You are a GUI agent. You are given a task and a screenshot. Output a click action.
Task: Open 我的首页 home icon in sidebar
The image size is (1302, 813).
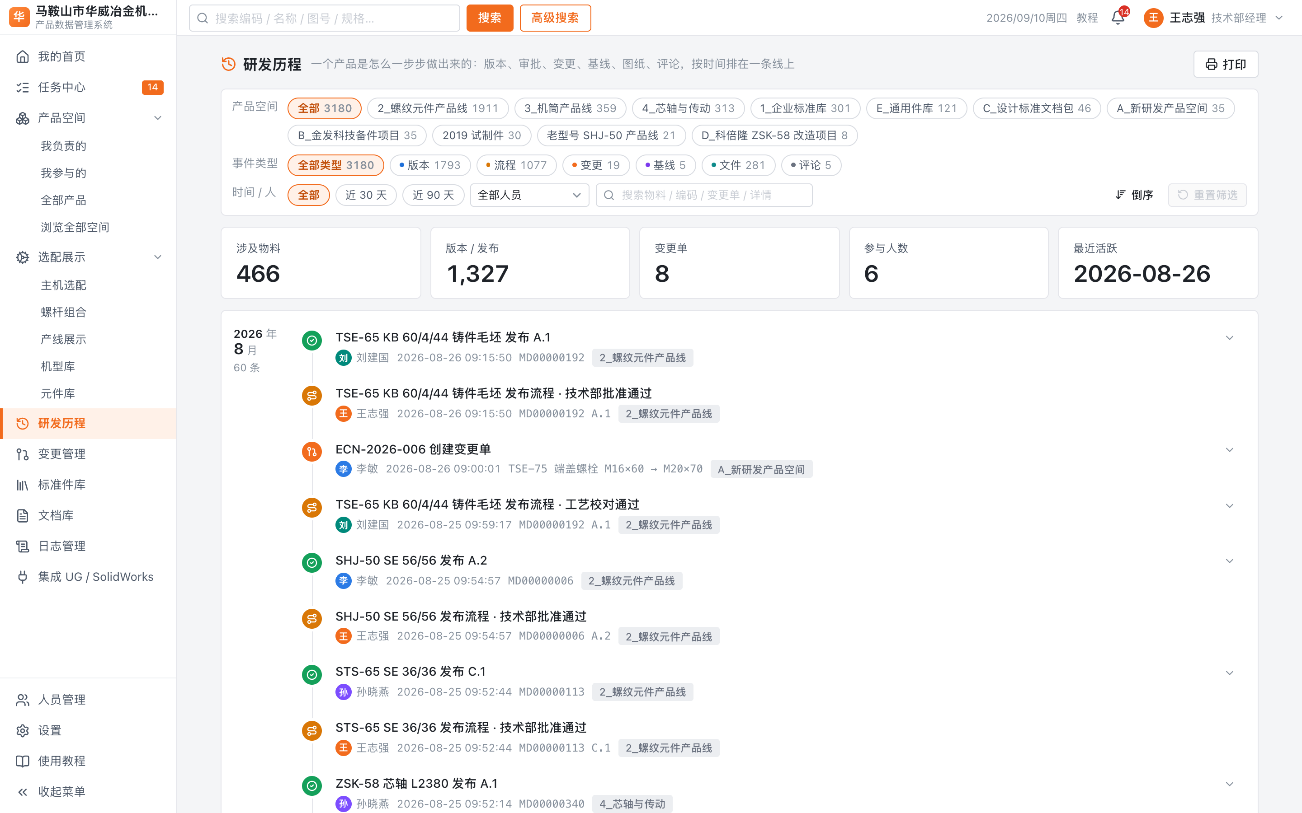point(23,56)
